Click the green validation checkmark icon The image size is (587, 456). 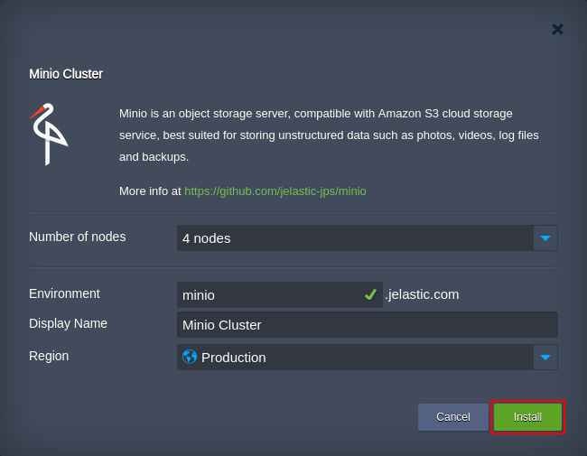tap(370, 295)
